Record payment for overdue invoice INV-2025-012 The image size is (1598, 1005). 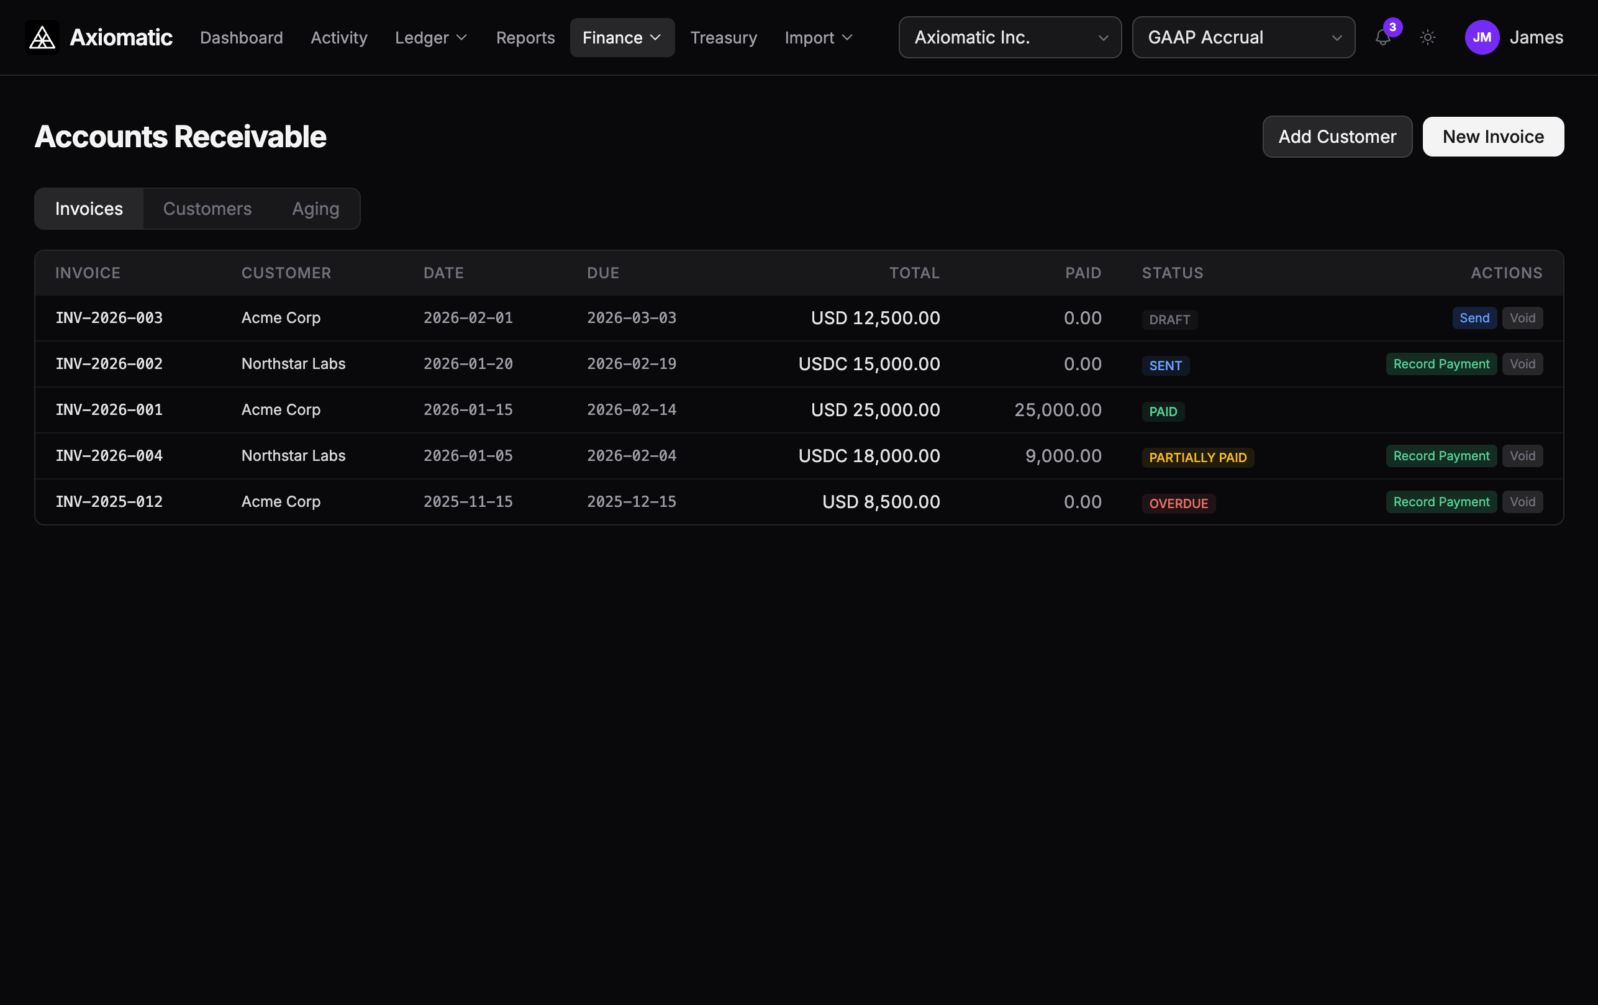tap(1440, 501)
